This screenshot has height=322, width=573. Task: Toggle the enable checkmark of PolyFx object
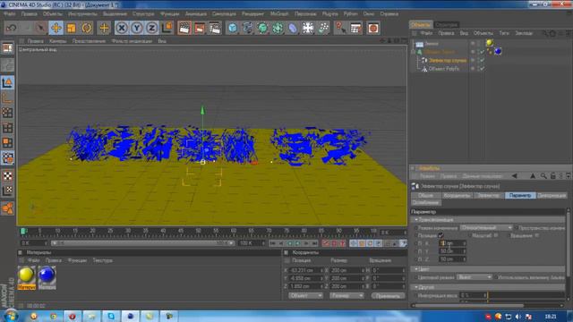pos(483,69)
